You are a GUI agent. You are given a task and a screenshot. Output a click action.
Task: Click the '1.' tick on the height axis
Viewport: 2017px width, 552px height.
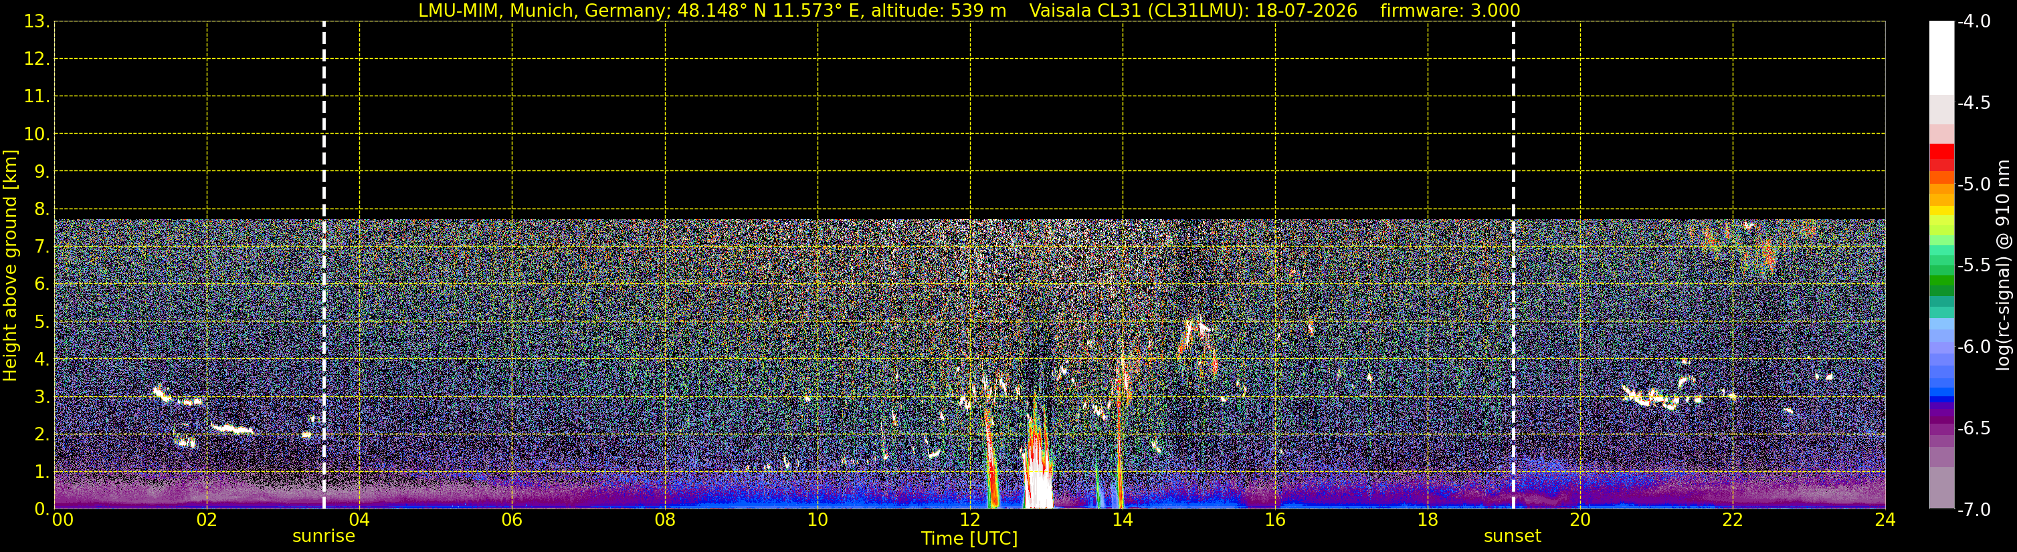click(41, 471)
